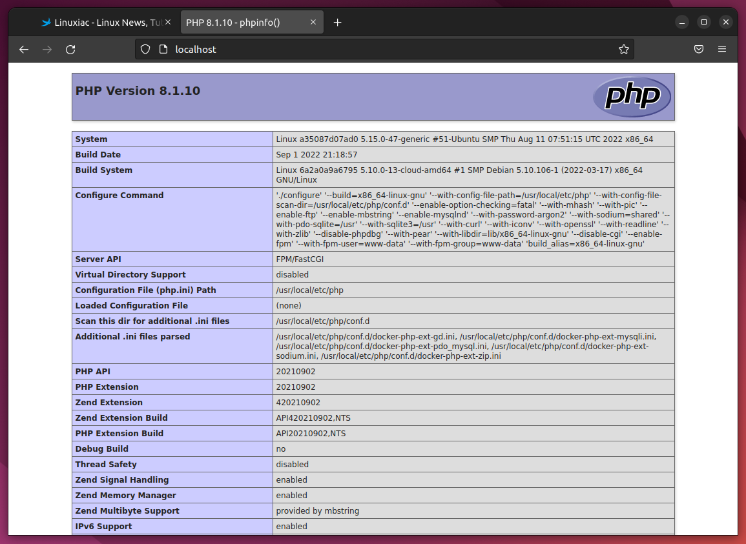Click the Server API value FPM/FastCGI

tap(300, 259)
